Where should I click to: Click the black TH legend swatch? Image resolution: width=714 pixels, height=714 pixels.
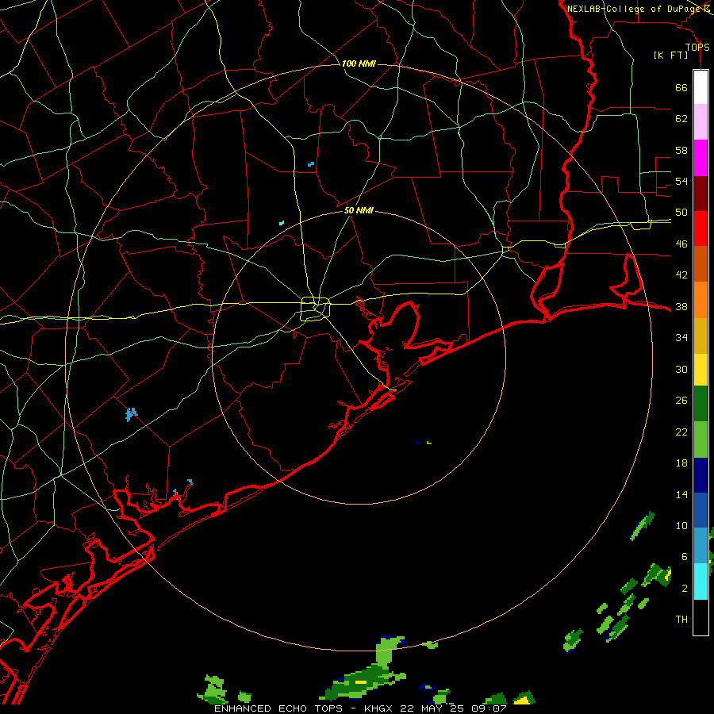701,617
